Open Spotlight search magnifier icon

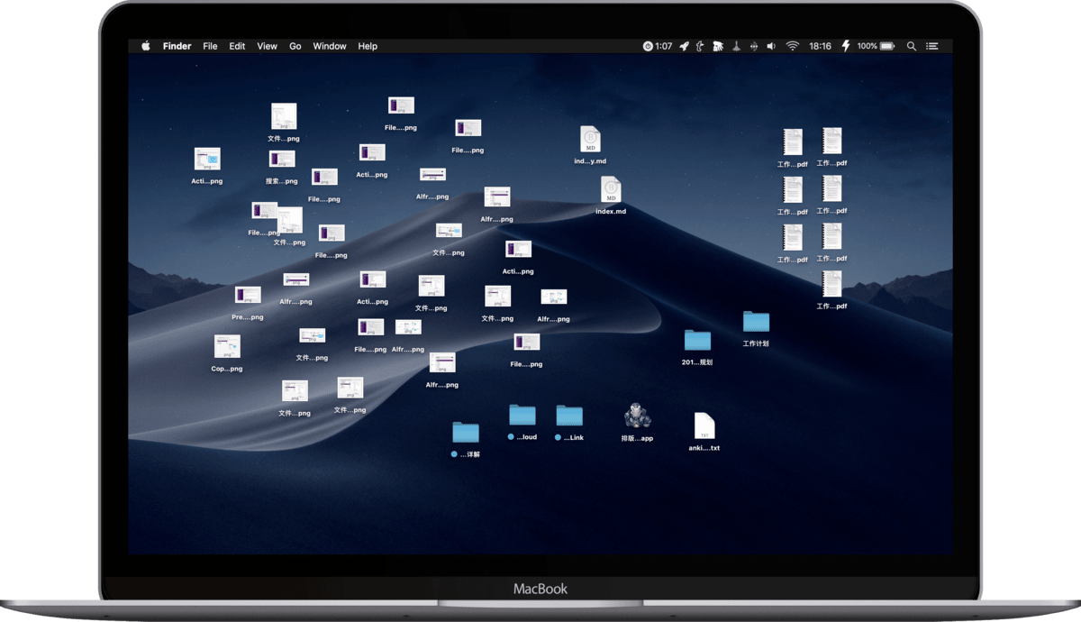[911, 46]
